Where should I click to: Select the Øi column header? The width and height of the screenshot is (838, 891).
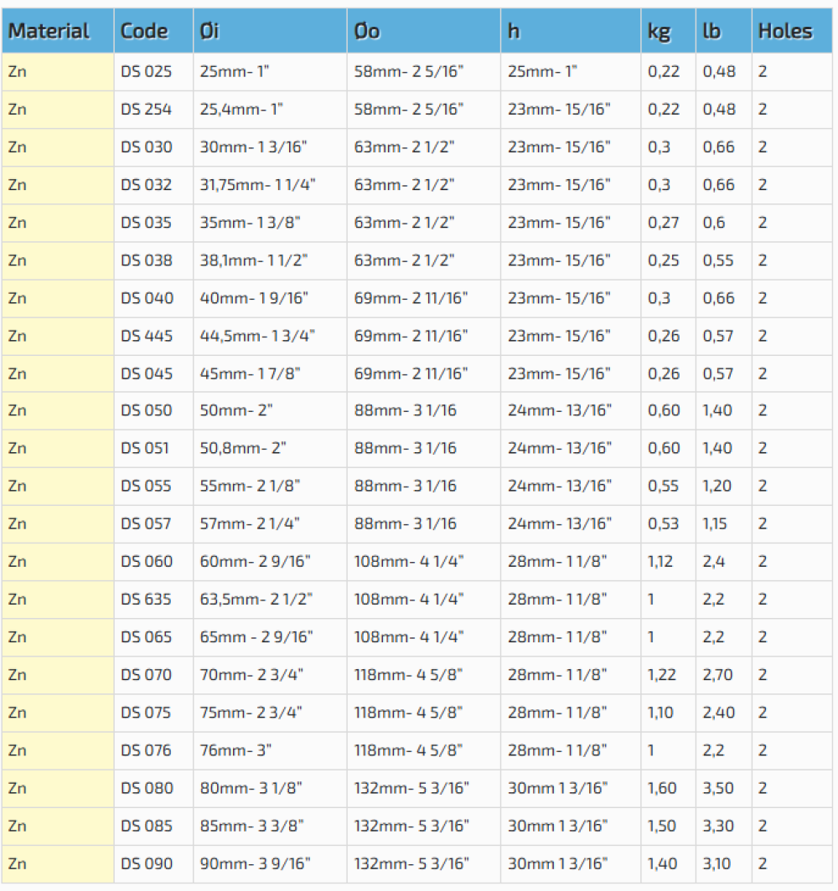point(209,31)
